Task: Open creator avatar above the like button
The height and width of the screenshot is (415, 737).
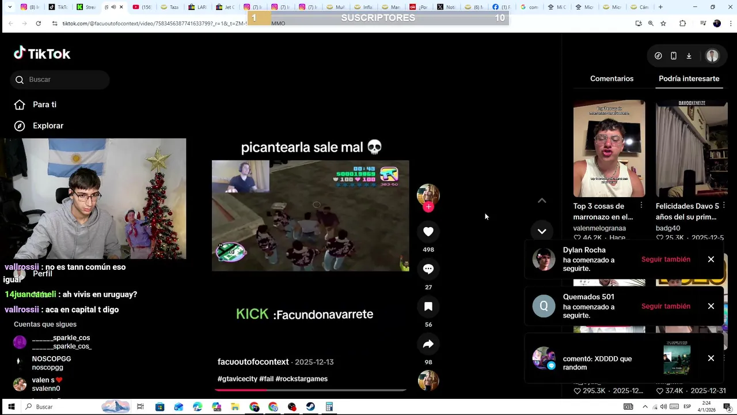Action: pyautogui.click(x=428, y=195)
